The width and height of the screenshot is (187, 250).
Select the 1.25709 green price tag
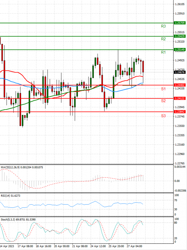pyautogui.click(x=180, y=23)
